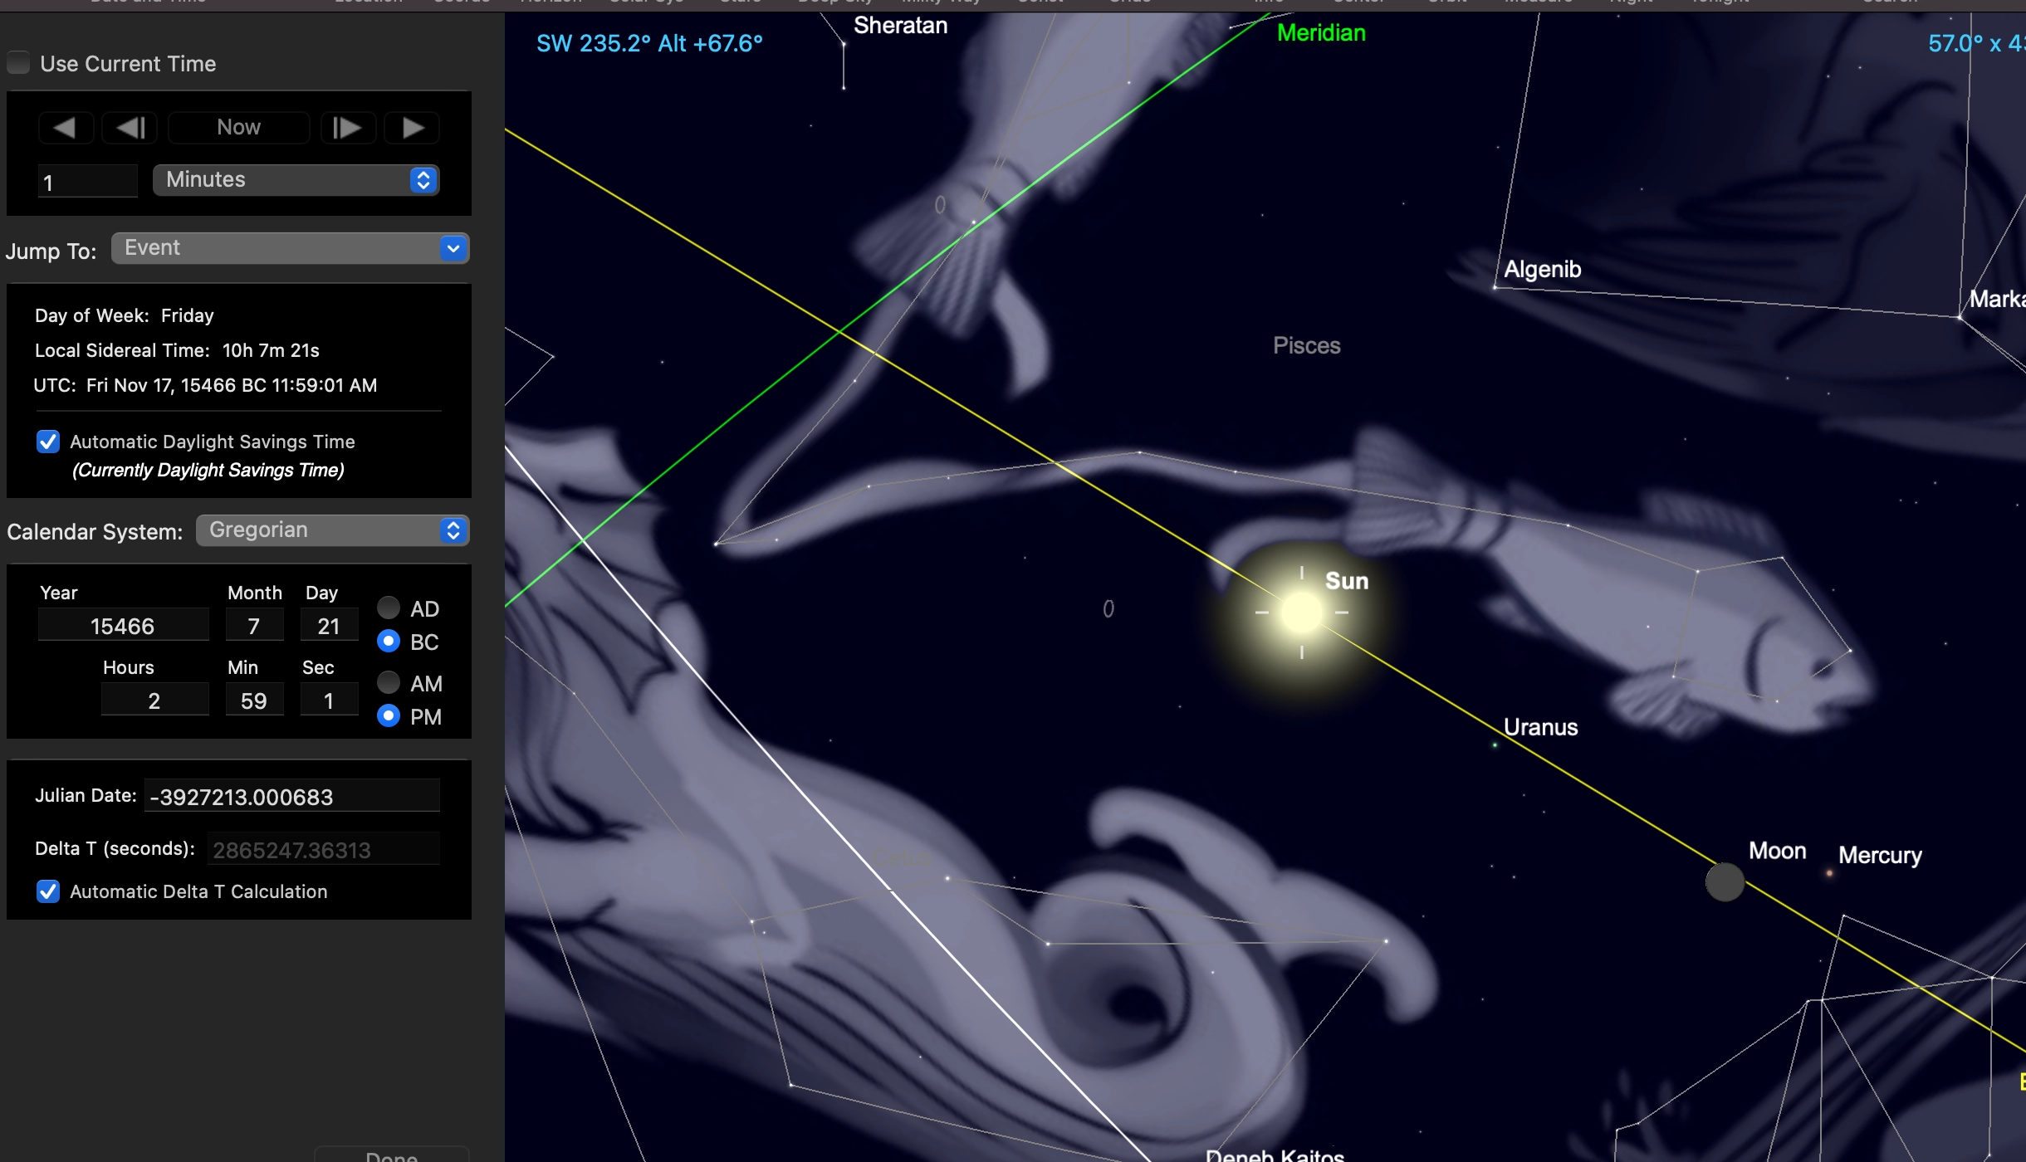Screen dimensions: 2026x1162
Task: Click the Mercury planet dot
Action: click(x=1829, y=872)
